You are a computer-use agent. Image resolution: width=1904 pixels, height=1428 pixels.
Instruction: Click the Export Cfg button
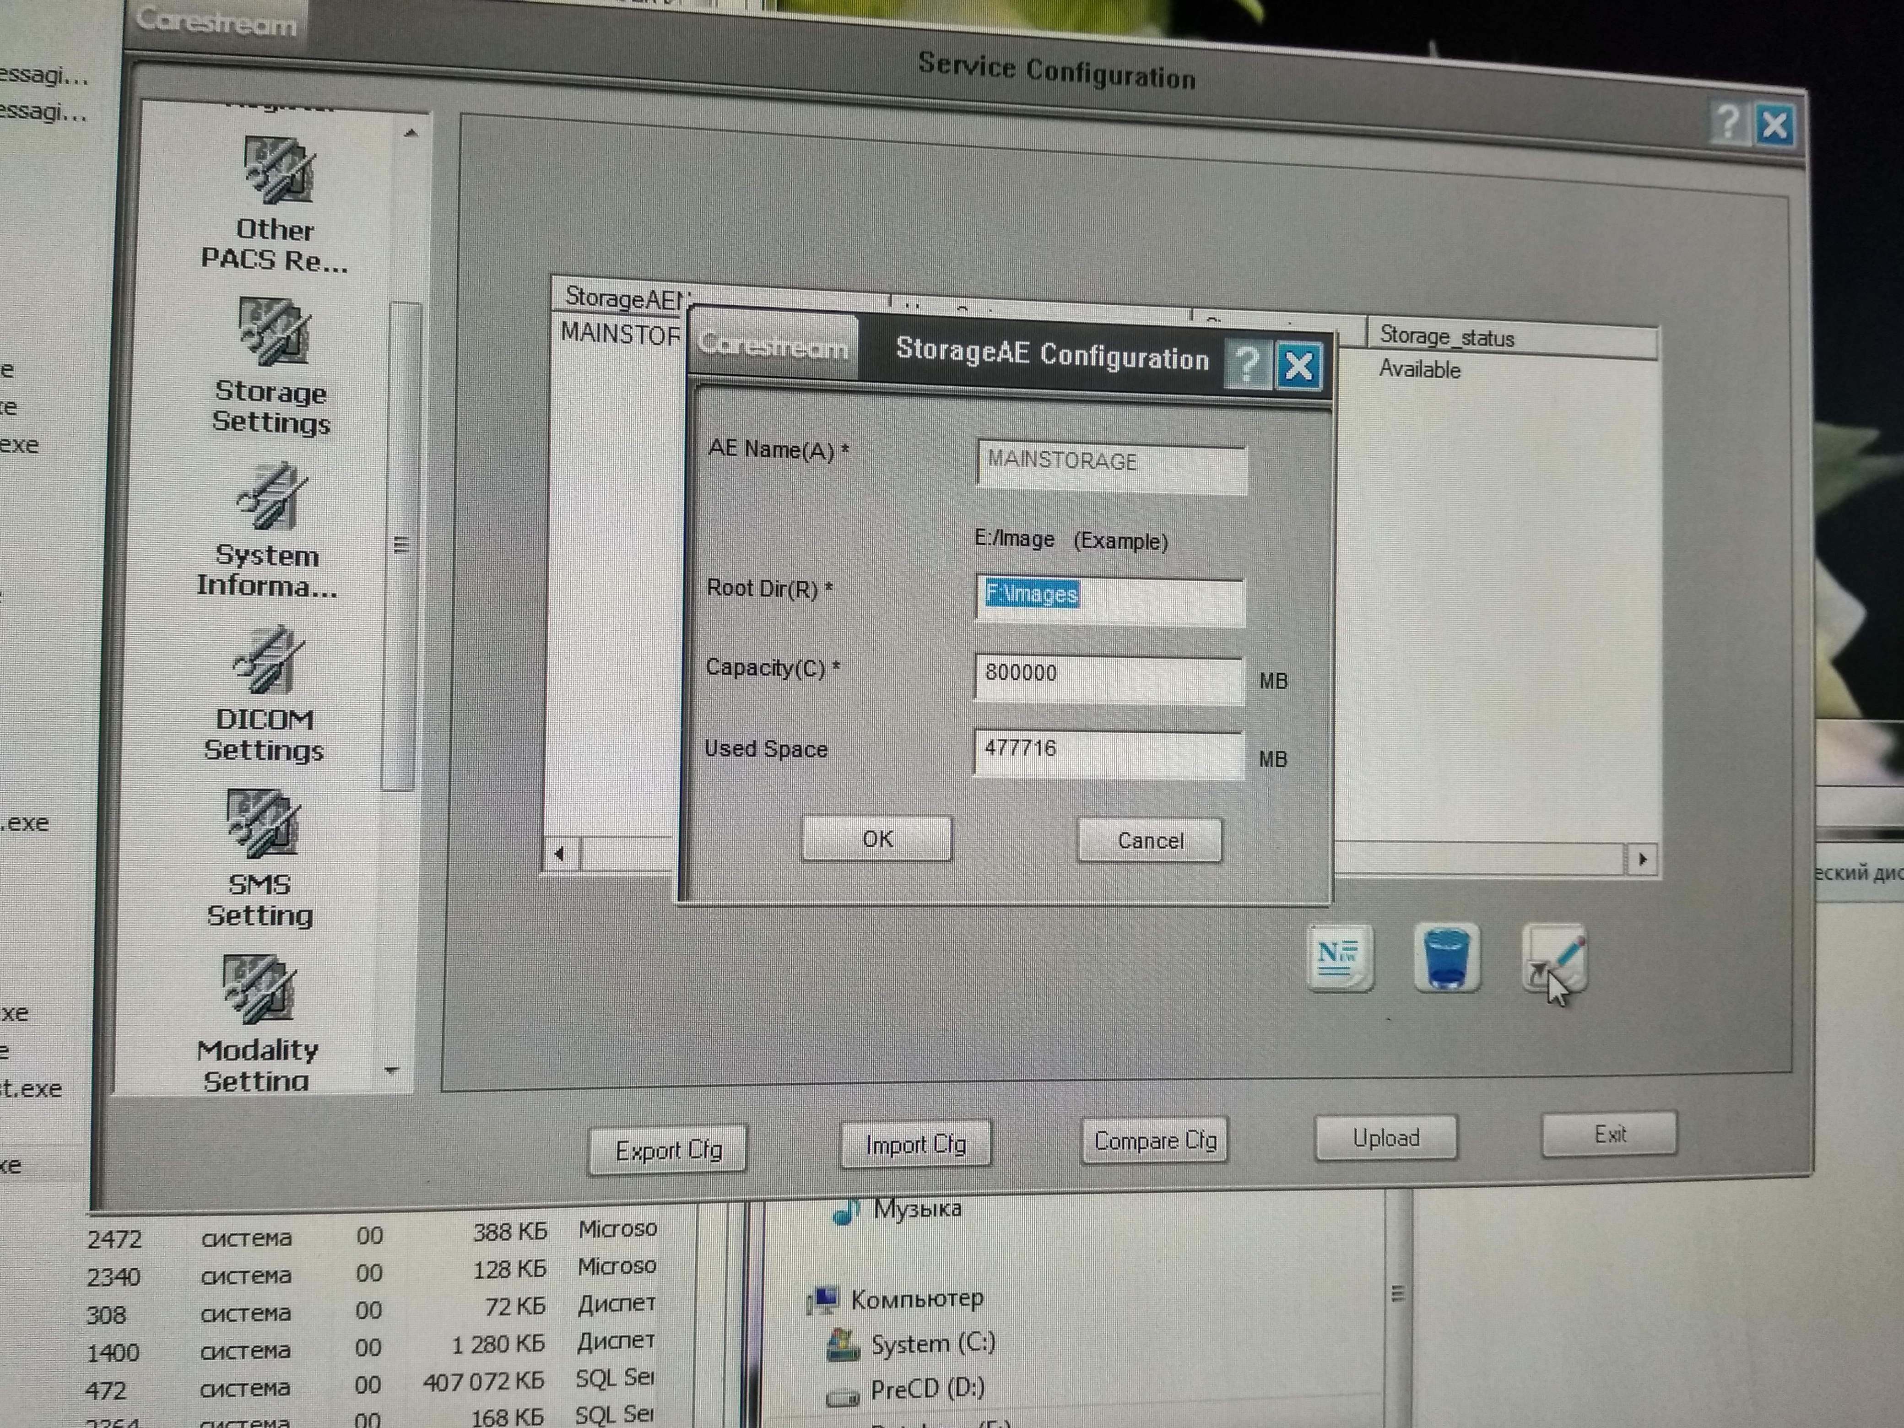[668, 1150]
